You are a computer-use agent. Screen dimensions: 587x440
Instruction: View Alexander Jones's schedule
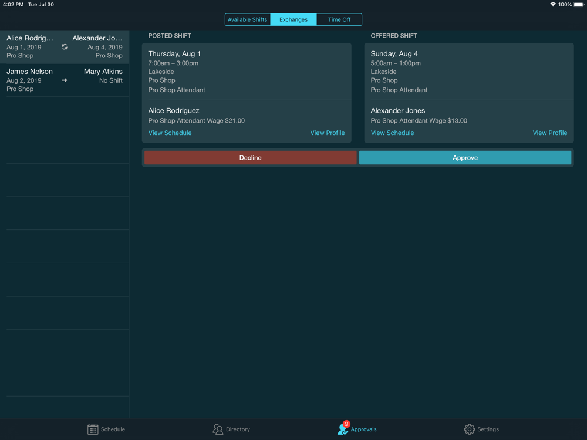392,133
